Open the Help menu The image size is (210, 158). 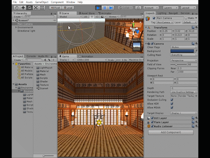80,2
